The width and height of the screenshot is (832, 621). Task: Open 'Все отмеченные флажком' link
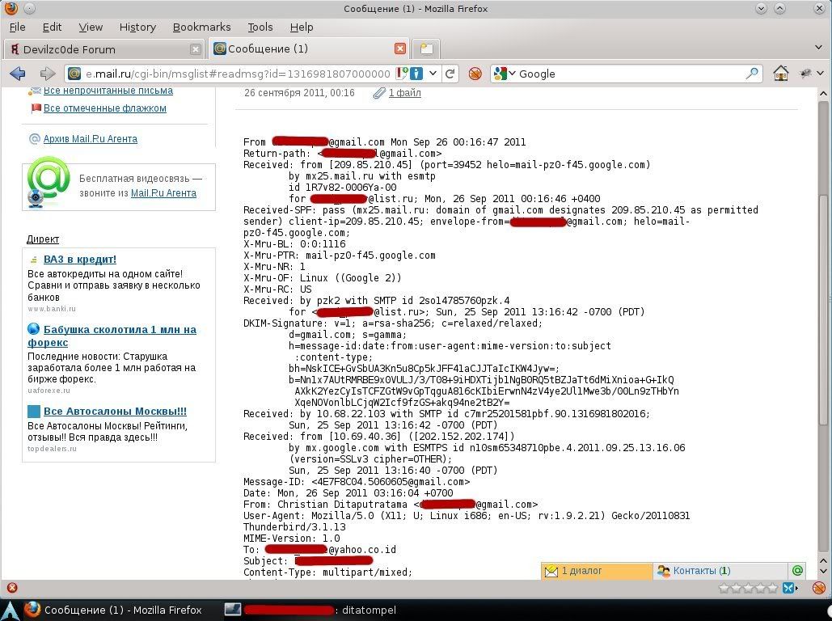coord(105,108)
